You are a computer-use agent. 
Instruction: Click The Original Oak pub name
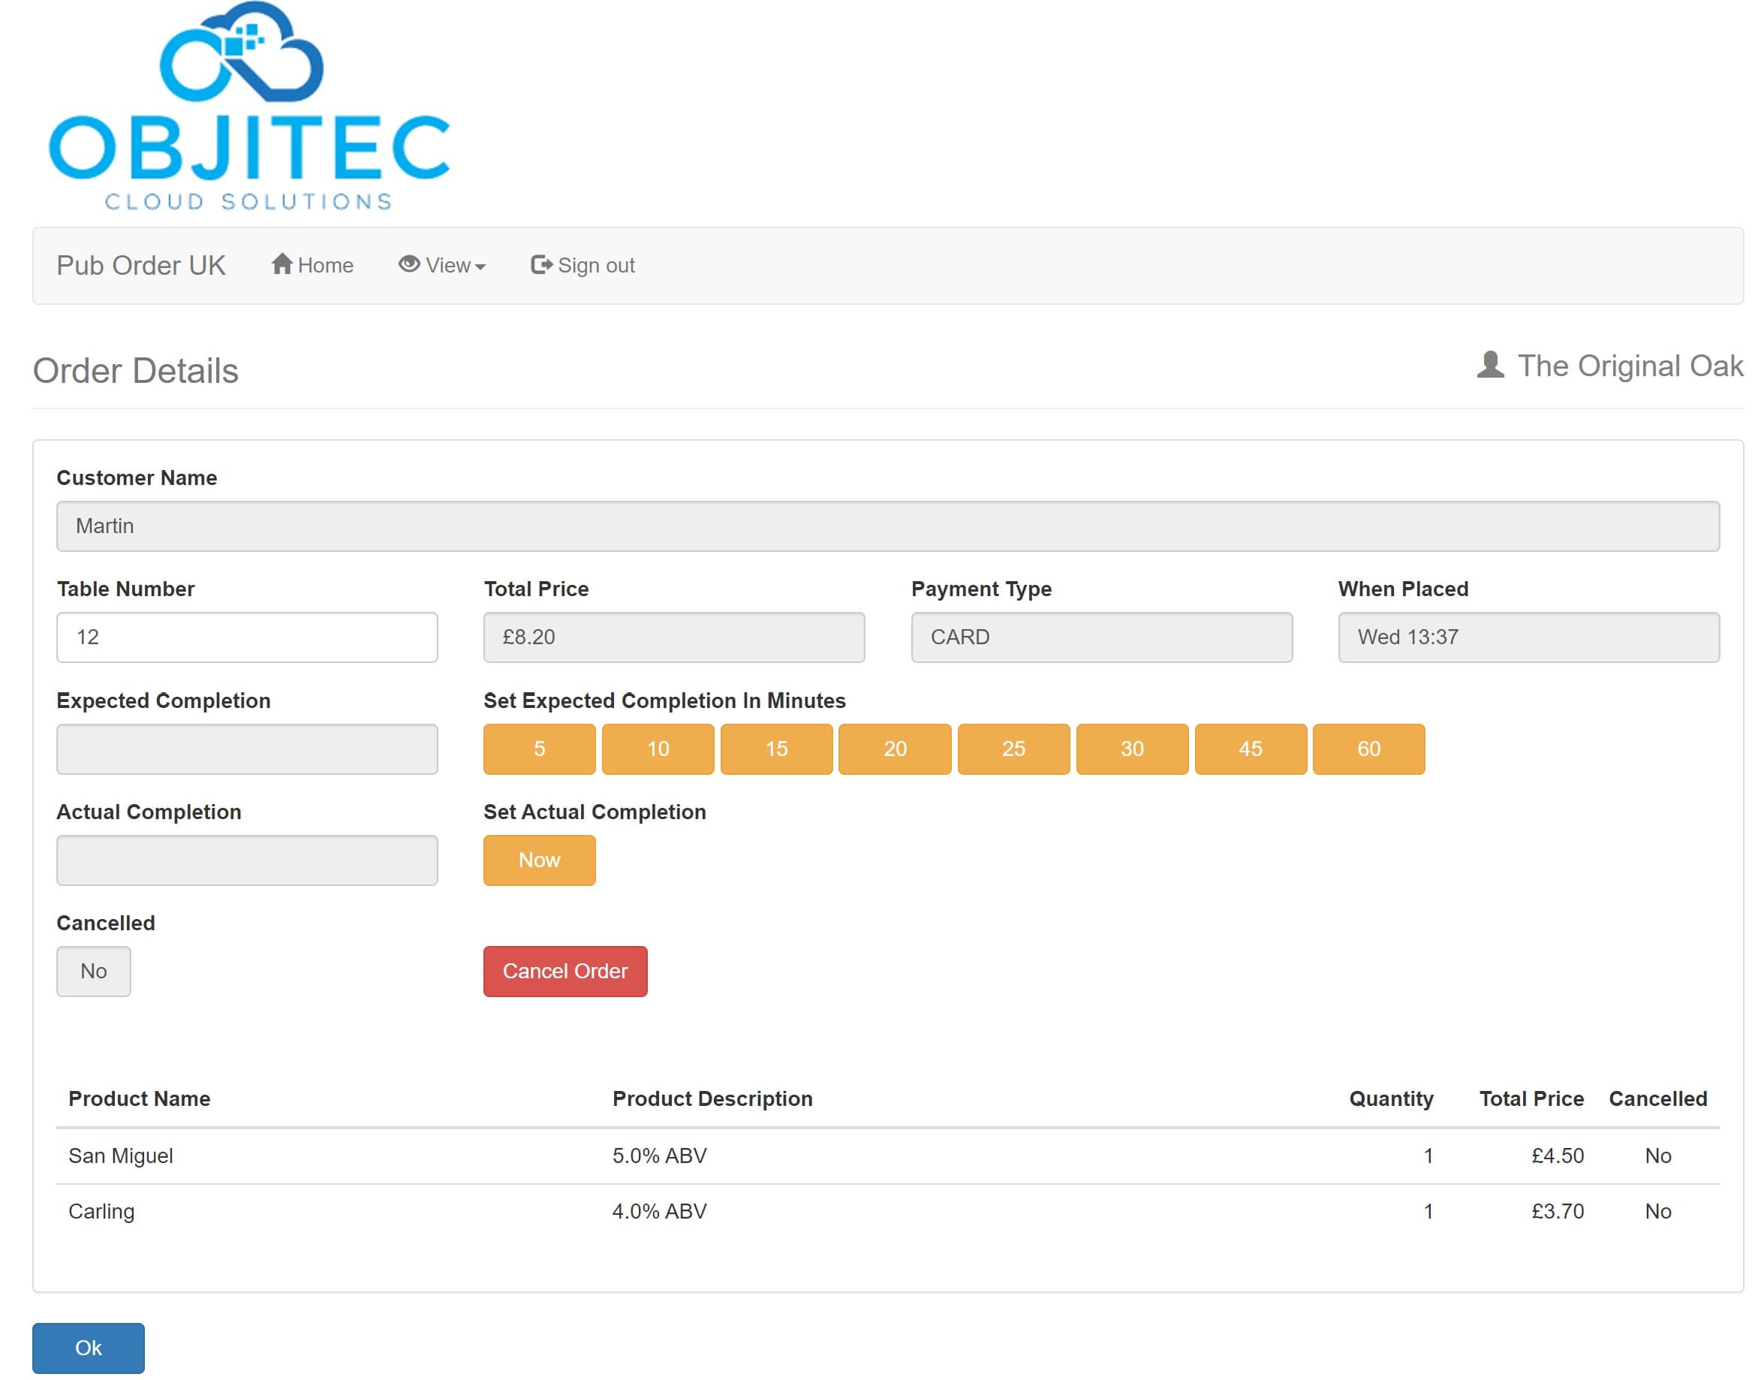click(1631, 367)
